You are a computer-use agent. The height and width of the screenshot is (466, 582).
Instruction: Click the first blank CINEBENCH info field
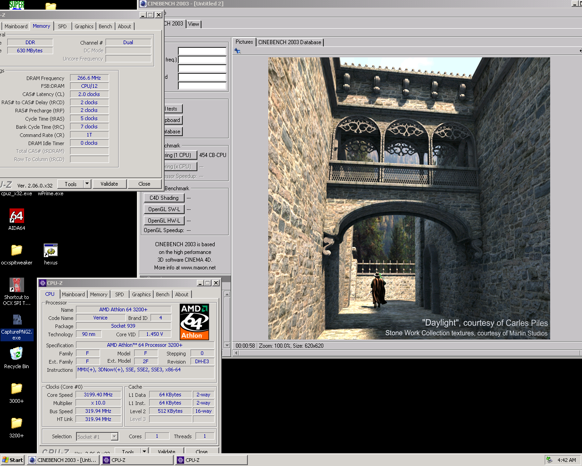click(202, 51)
